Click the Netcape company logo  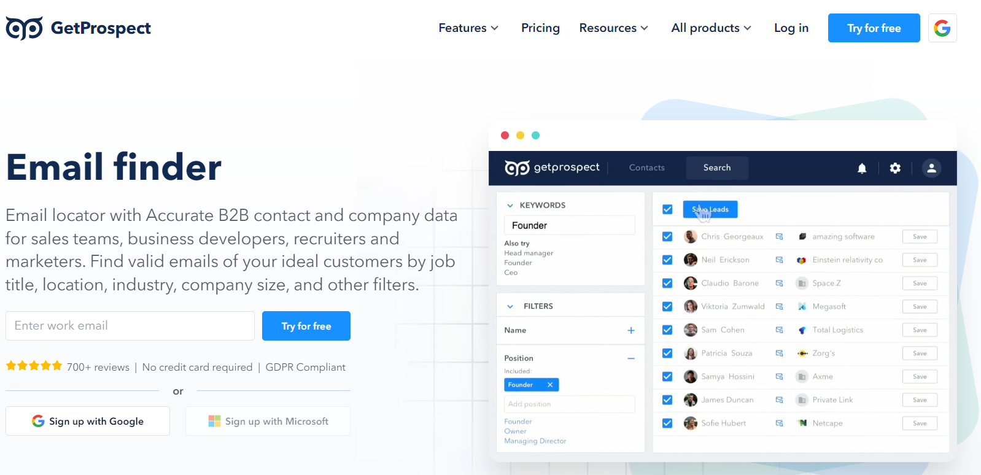click(x=802, y=423)
